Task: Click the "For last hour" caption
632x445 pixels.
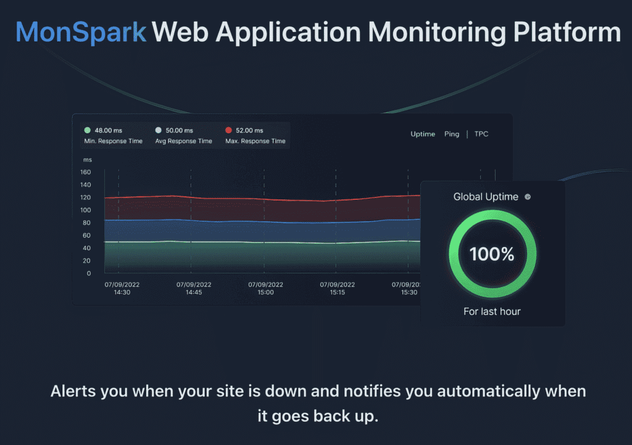Action: coord(492,311)
